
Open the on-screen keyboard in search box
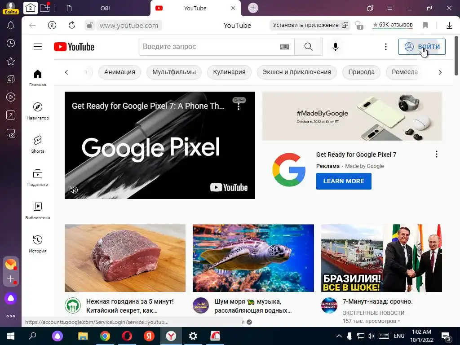(x=284, y=47)
